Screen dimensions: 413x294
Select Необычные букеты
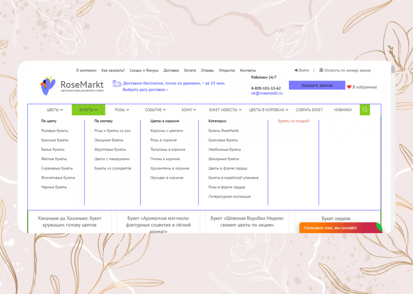(x=225, y=150)
